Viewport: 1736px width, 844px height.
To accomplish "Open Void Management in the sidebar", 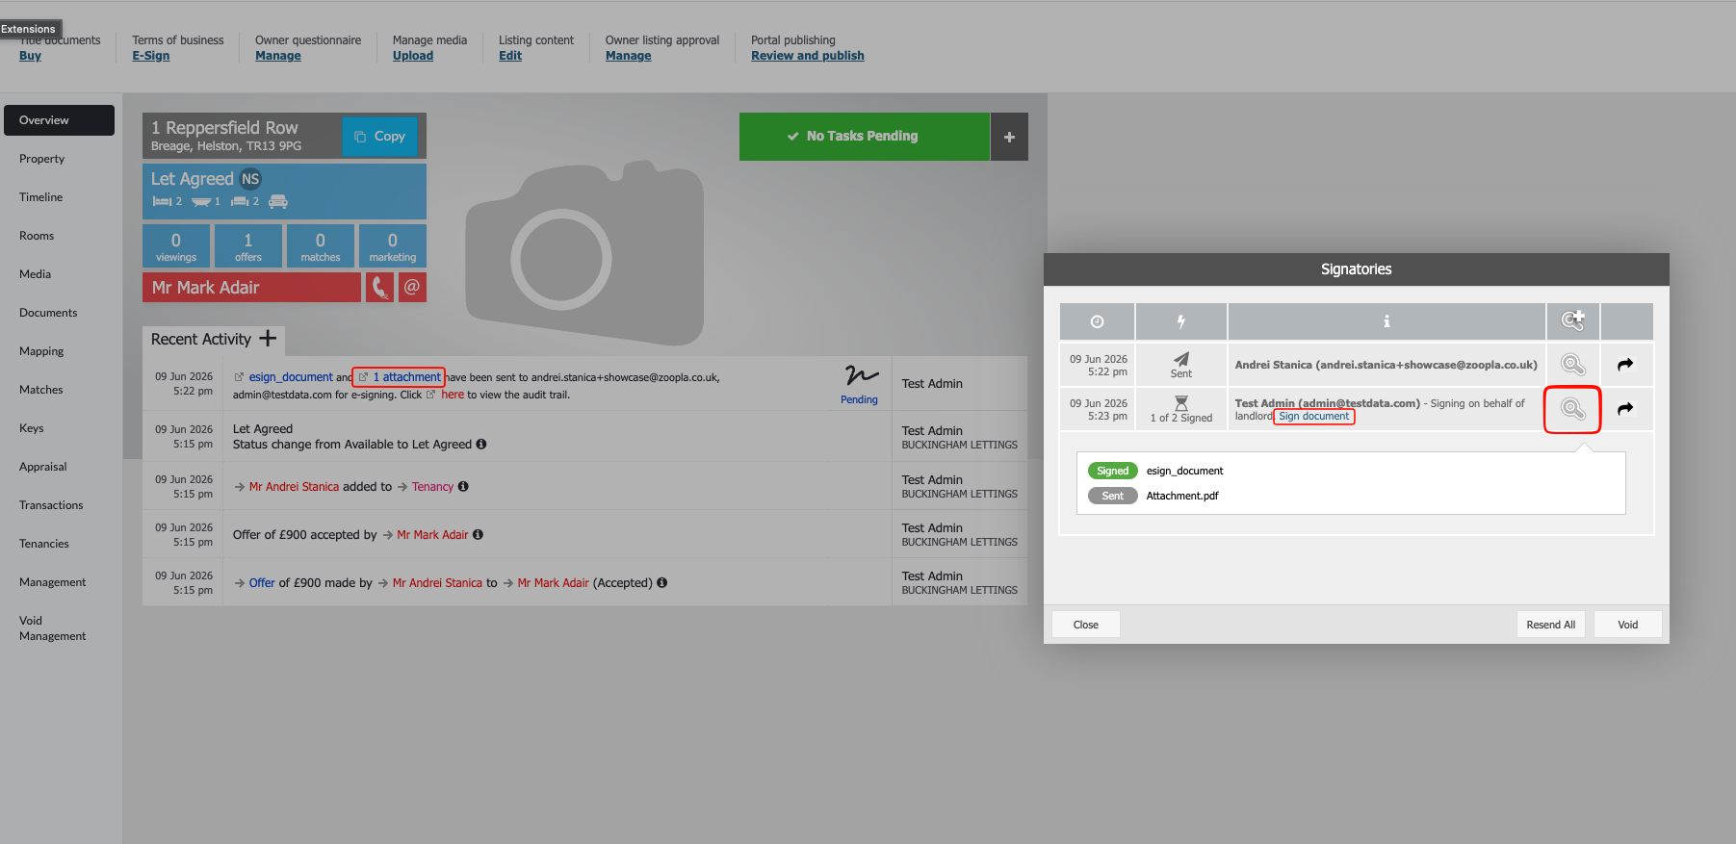I will [53, 628].
